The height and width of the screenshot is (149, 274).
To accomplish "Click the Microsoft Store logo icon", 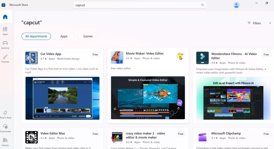I will [x=3, y=5].
